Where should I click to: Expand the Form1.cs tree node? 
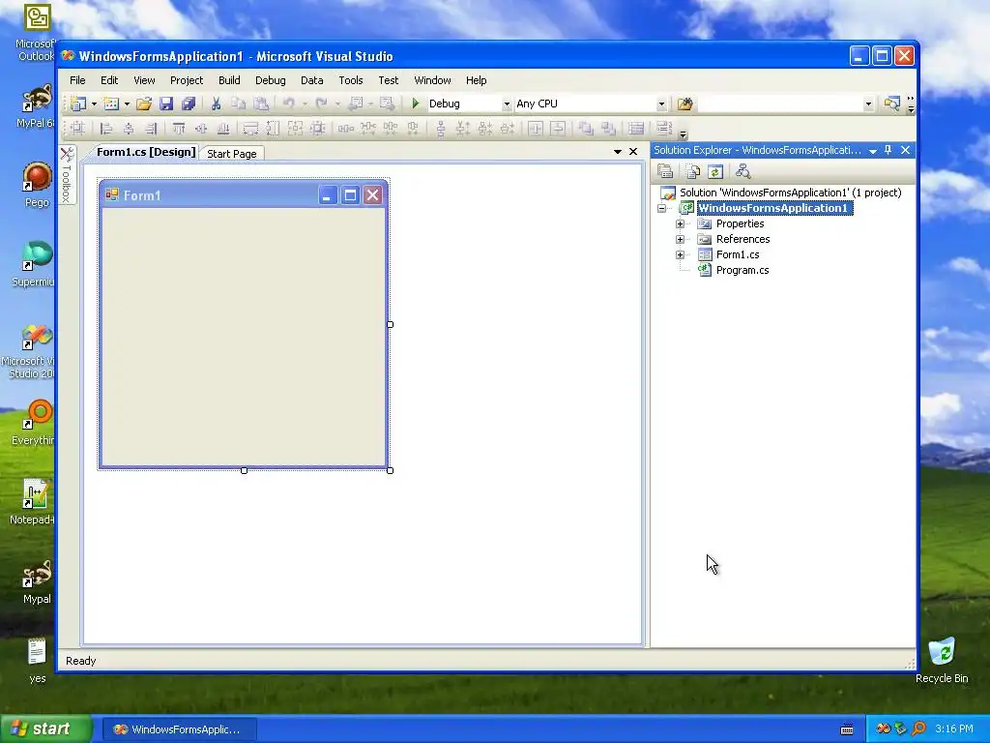coord(680,254)
